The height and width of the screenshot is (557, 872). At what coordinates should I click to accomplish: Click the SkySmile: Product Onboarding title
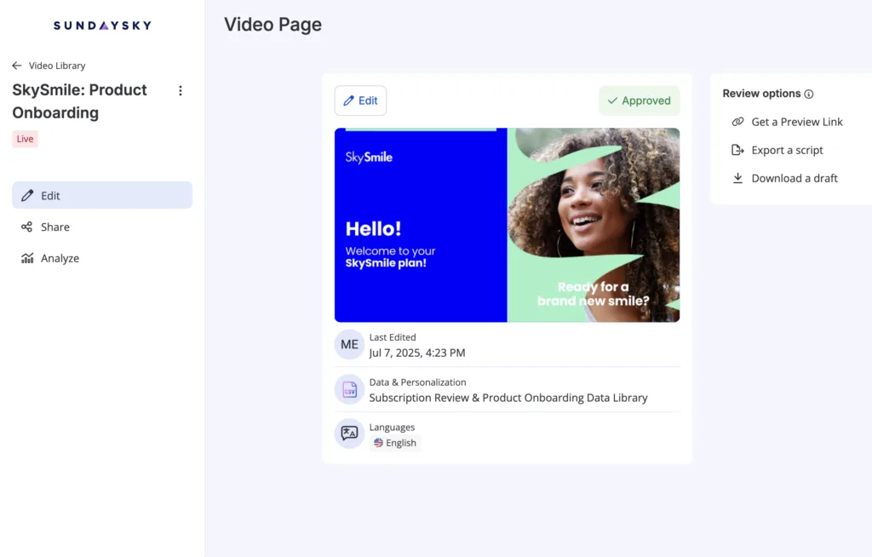point(79,101)
